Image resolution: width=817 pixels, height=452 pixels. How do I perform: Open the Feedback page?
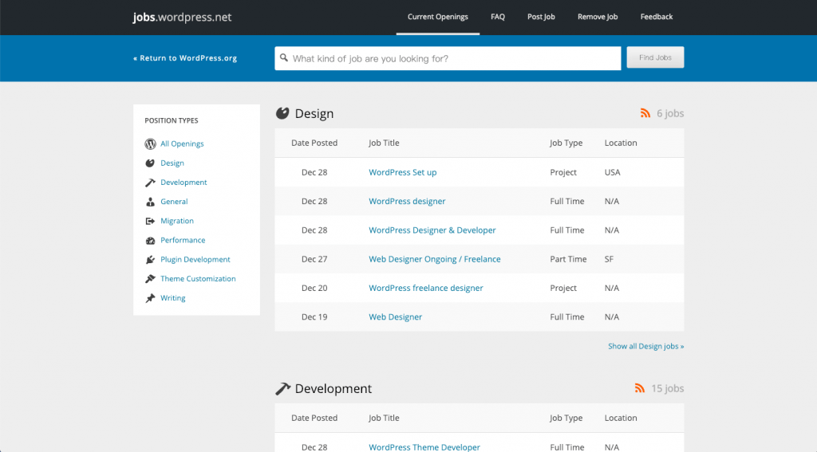coord(657,17)
